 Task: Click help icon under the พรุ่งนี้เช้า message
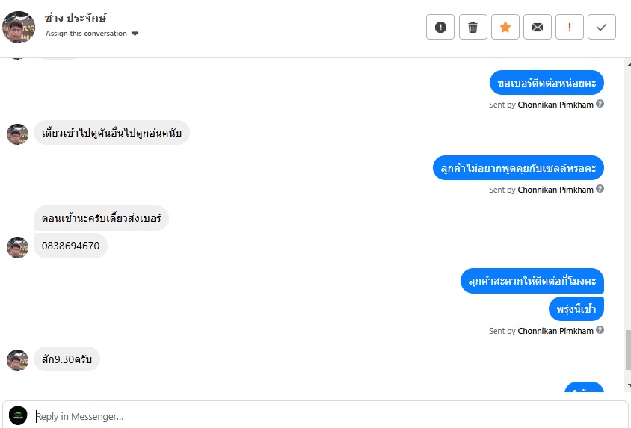pos(600,331)
